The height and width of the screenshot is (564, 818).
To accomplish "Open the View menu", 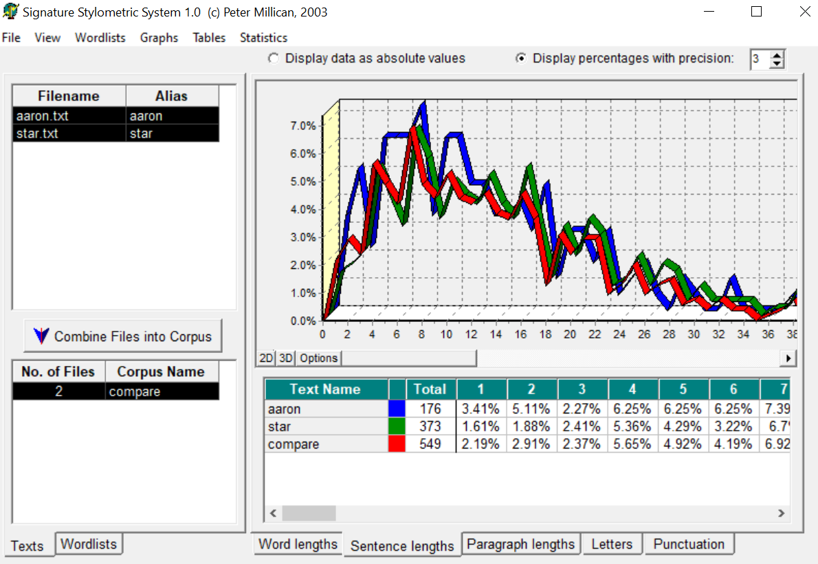I will pos(47,38).
